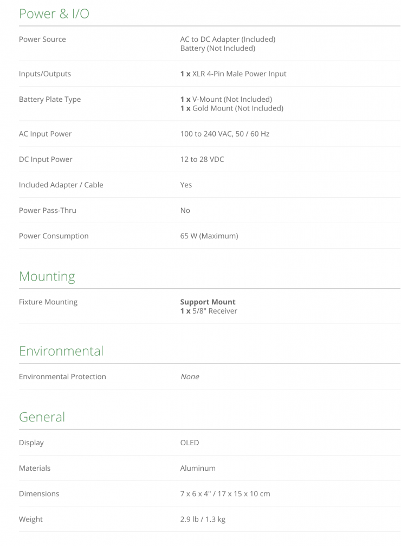
Task: Click the Included Adapter / Cable label
Action: [x=61, y=185]
